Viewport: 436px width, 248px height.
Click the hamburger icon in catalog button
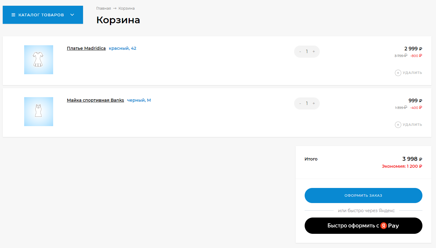pyautogui.click(x=13, y=15)
